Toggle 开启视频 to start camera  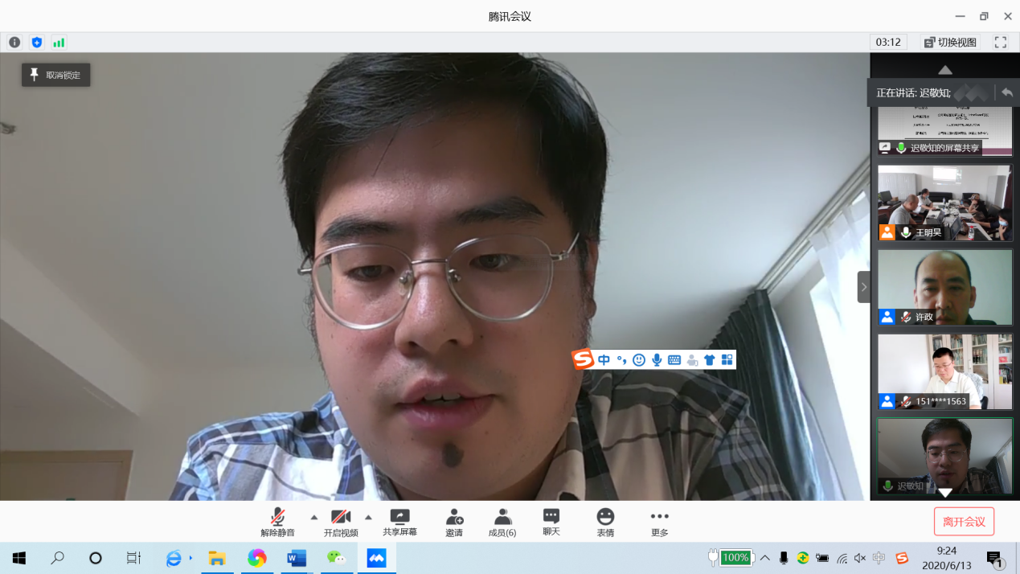tap(341, 522)
